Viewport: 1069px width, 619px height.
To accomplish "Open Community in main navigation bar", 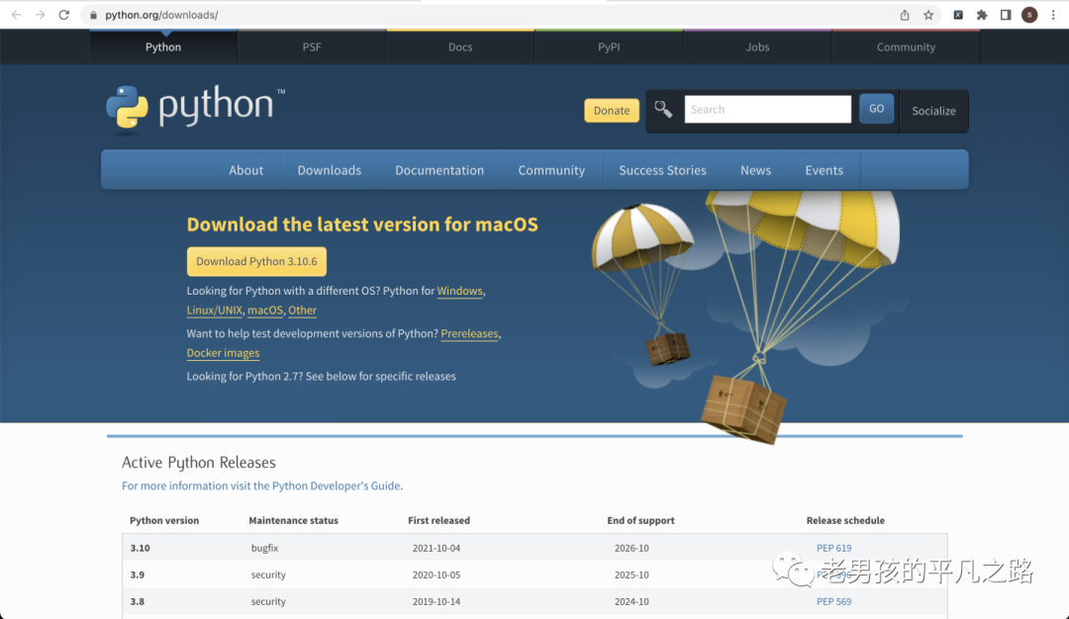I will pyautogui.click(x=551, y=170).
